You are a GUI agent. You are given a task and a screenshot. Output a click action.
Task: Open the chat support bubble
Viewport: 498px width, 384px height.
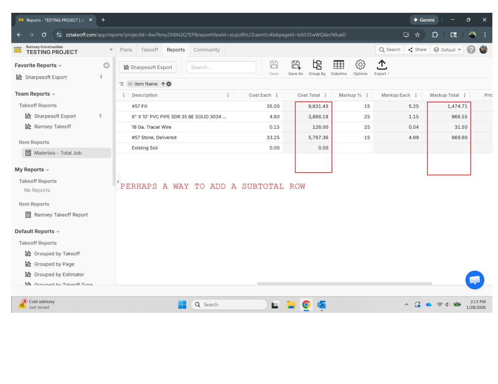pos(474,280)
